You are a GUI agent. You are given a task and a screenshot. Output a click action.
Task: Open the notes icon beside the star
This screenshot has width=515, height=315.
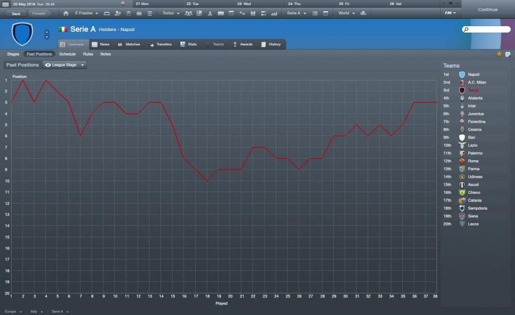click(x=508, y=54)
